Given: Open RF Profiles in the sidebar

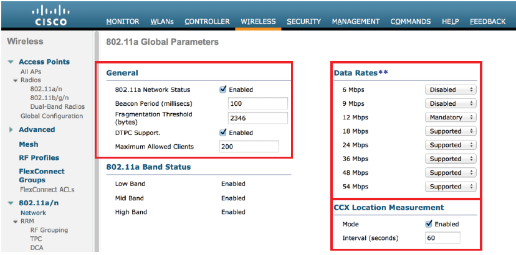Looking at the screenshot, I should (39, 158).
